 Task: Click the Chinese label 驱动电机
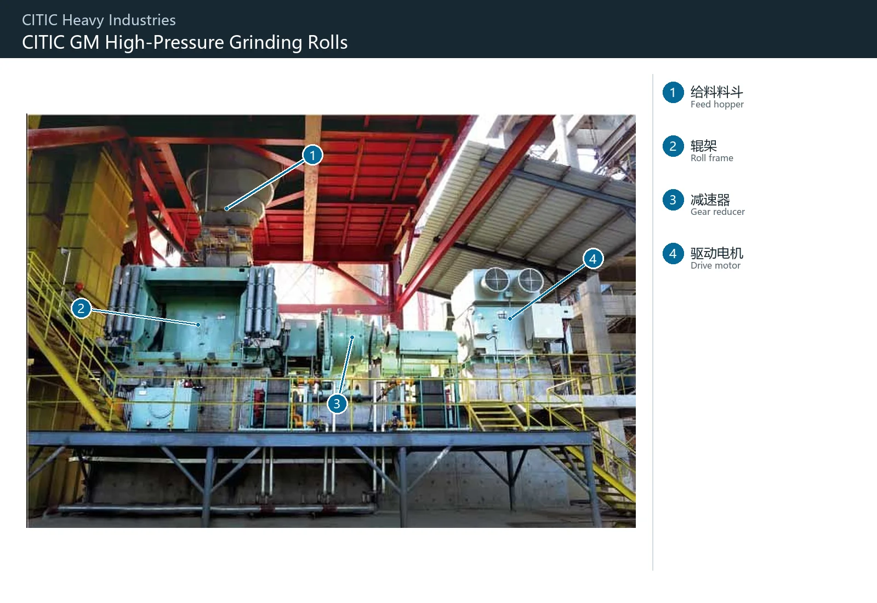tap(716, 253)
